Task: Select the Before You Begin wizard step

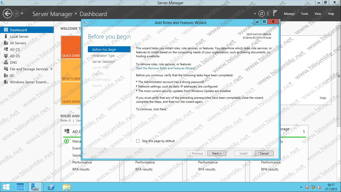Action: pos(109,49)
